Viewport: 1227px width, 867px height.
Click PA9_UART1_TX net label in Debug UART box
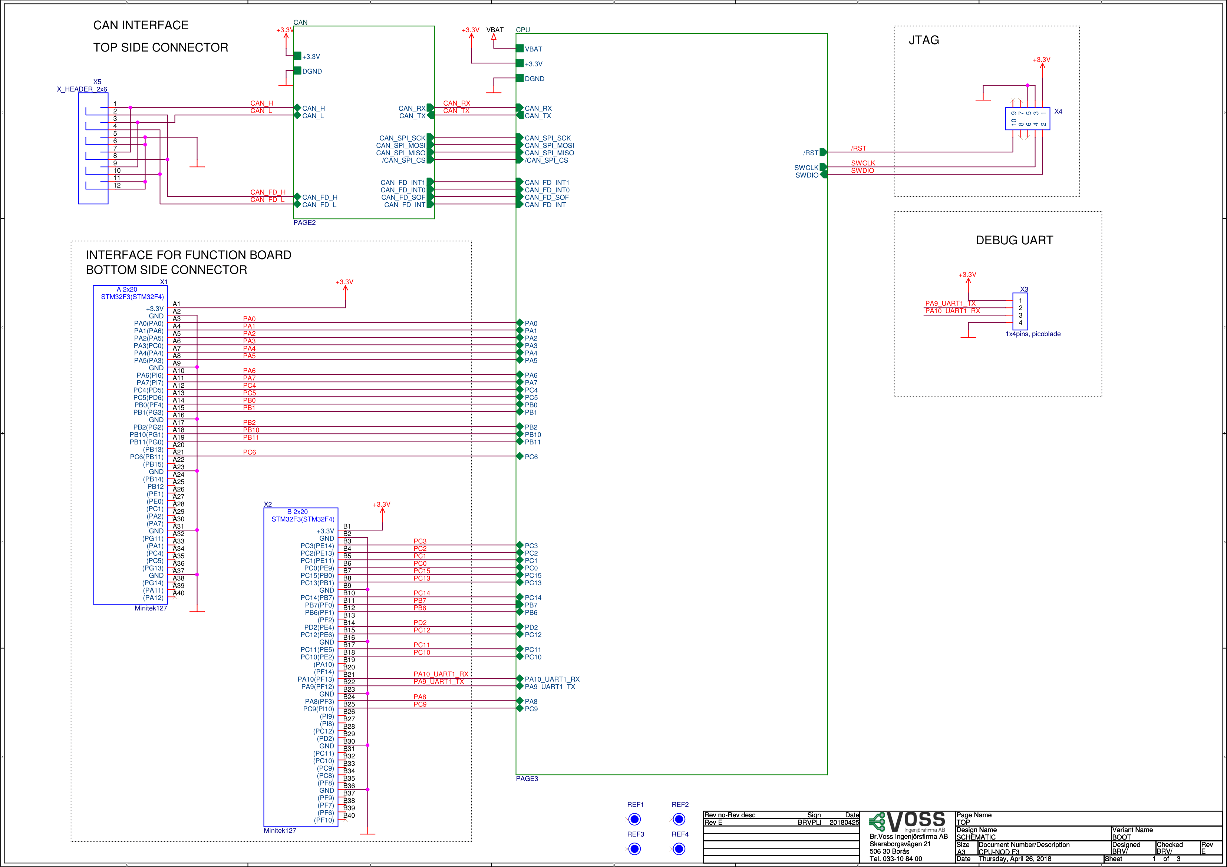(950, 303)
